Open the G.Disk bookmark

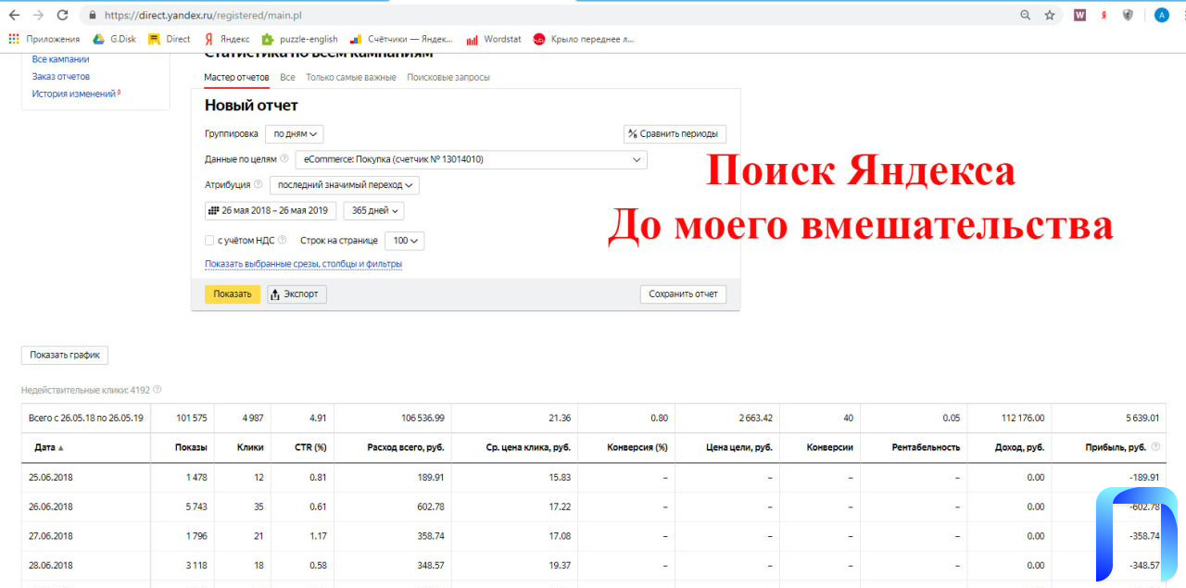pos(115,39)
